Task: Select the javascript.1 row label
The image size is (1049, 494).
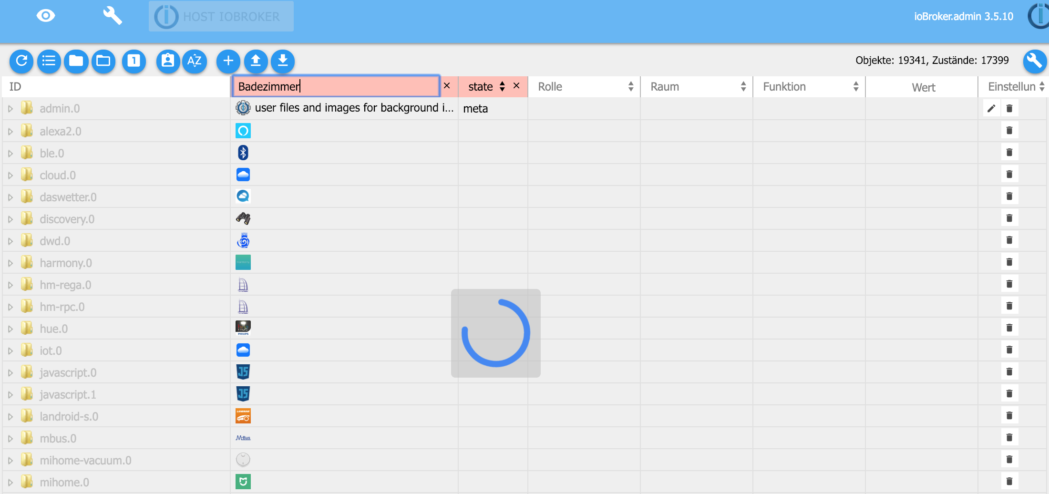Action: point(68,394)
